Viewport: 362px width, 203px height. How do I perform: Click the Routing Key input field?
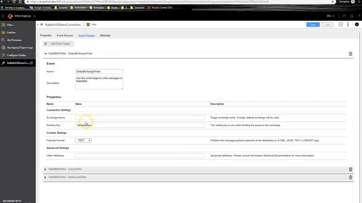[x=140, y=125]
